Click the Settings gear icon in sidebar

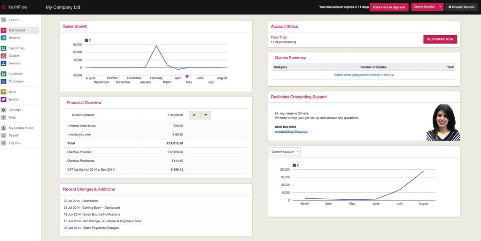(4, 110)
